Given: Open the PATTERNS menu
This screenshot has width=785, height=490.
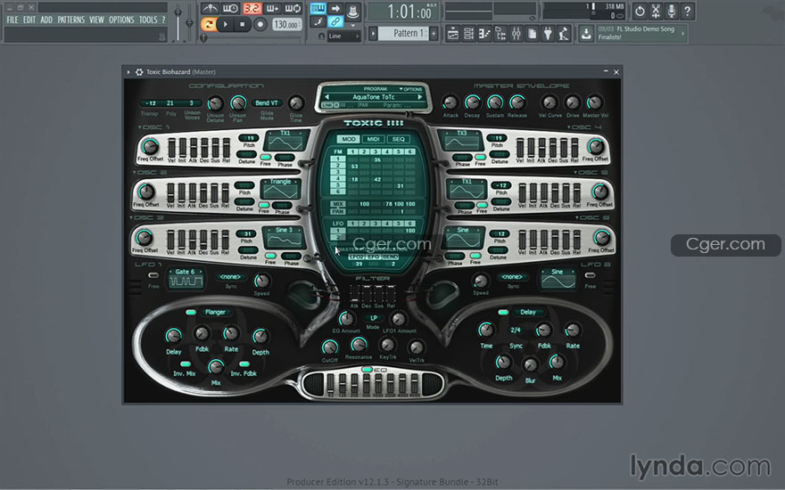Looking at the screenshot, I should coord(70,20).
